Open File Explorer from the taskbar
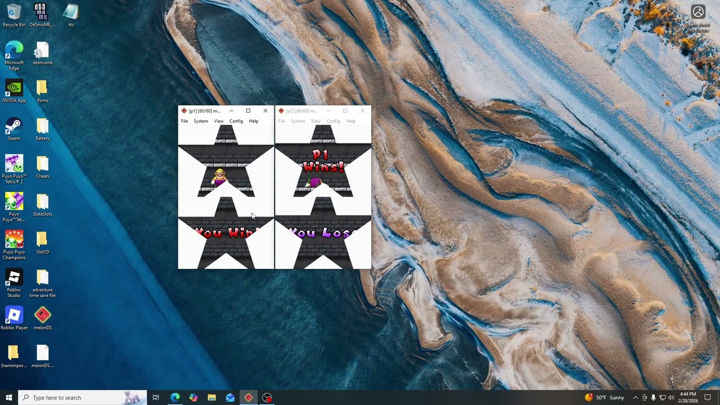 211,398
